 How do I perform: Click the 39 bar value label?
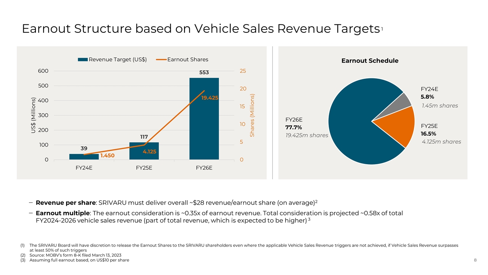83,148
